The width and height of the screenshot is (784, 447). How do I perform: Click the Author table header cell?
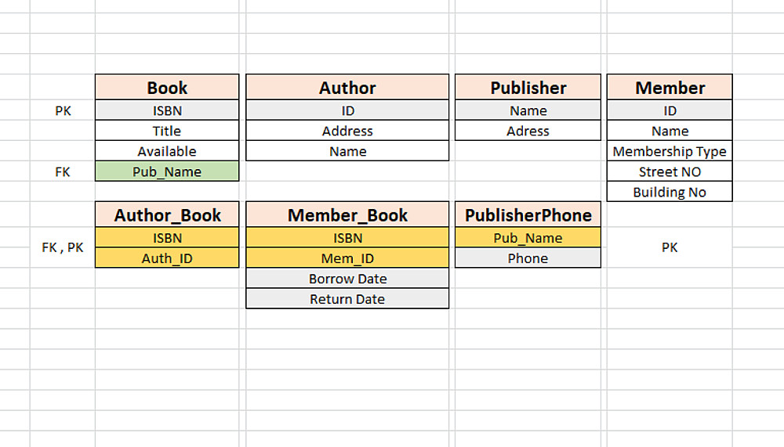click(x=347, y=88)
